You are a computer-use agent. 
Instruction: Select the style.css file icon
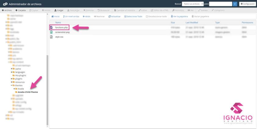point(51,37)
